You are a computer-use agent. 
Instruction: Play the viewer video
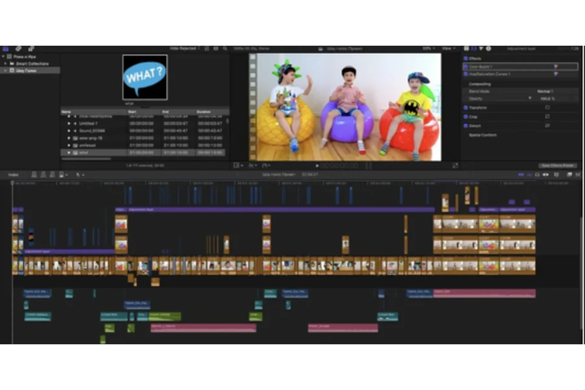pos(317,165)
